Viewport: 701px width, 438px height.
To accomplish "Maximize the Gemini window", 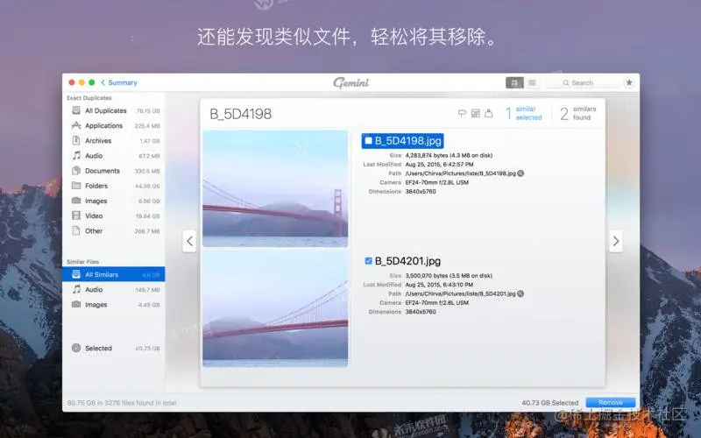I will click(92, 82).
